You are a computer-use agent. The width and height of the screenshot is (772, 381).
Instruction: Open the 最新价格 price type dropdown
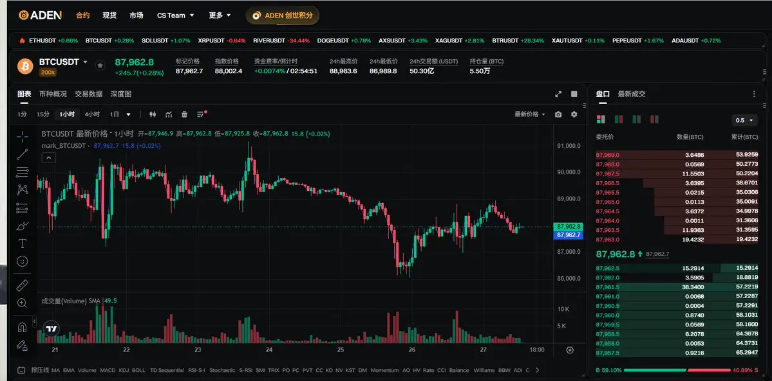pos(530,114)
